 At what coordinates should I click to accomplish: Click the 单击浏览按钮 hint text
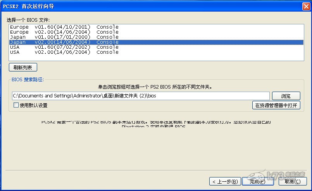click(154, 87)
